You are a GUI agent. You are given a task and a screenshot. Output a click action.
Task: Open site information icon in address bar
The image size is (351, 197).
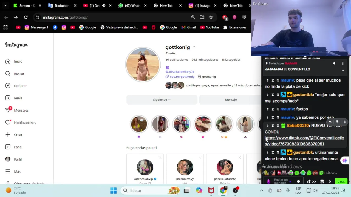click(38, 17)
